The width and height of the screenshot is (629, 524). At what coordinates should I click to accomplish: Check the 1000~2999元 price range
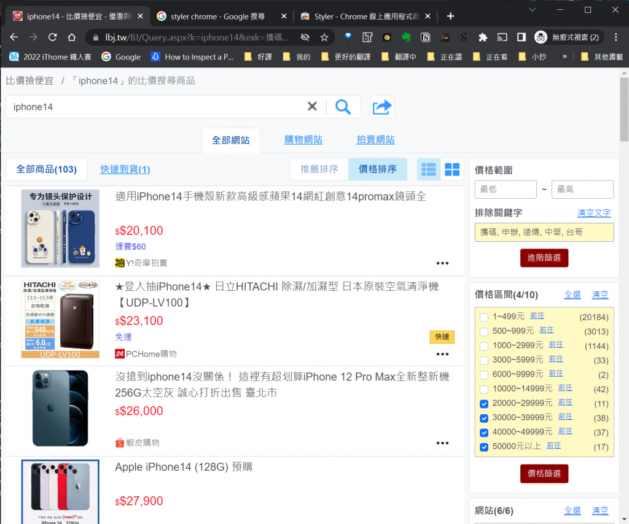click(x=484, y=346)
